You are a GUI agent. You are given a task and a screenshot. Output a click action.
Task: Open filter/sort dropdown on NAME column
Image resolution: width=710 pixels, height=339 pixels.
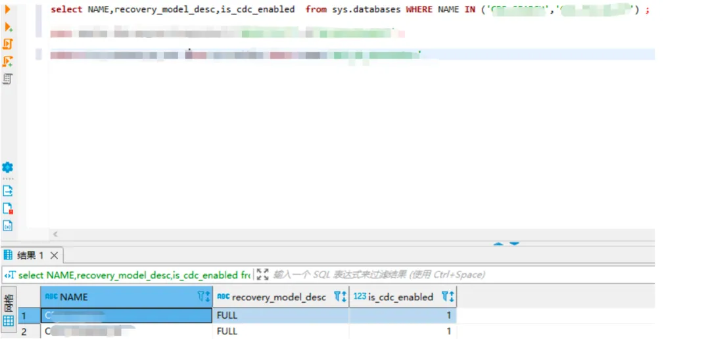pyautogui.click(x=204, y=297)
